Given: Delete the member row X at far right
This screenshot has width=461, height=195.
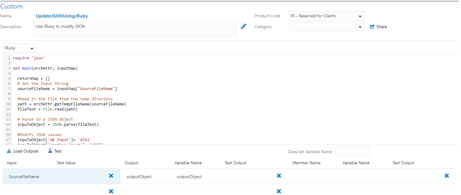Looking at the screenshot, I should tap(447, 176).
